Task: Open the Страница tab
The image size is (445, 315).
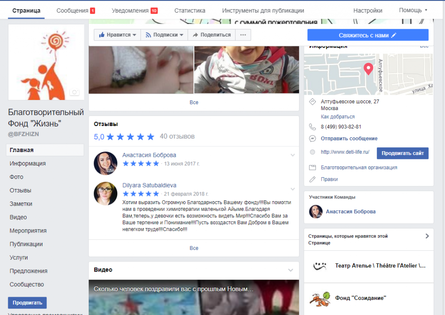Action: click(27, 10)
